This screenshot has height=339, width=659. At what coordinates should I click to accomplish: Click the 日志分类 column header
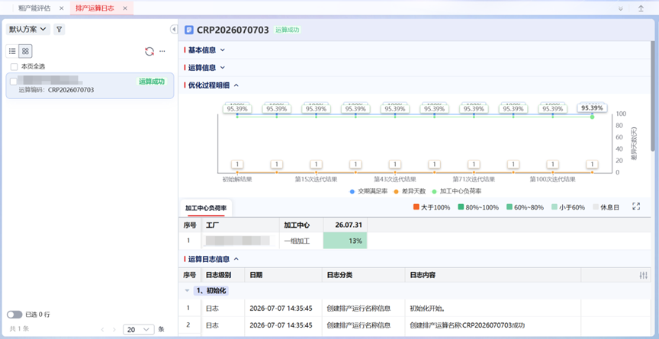click(x=364, y=275)
